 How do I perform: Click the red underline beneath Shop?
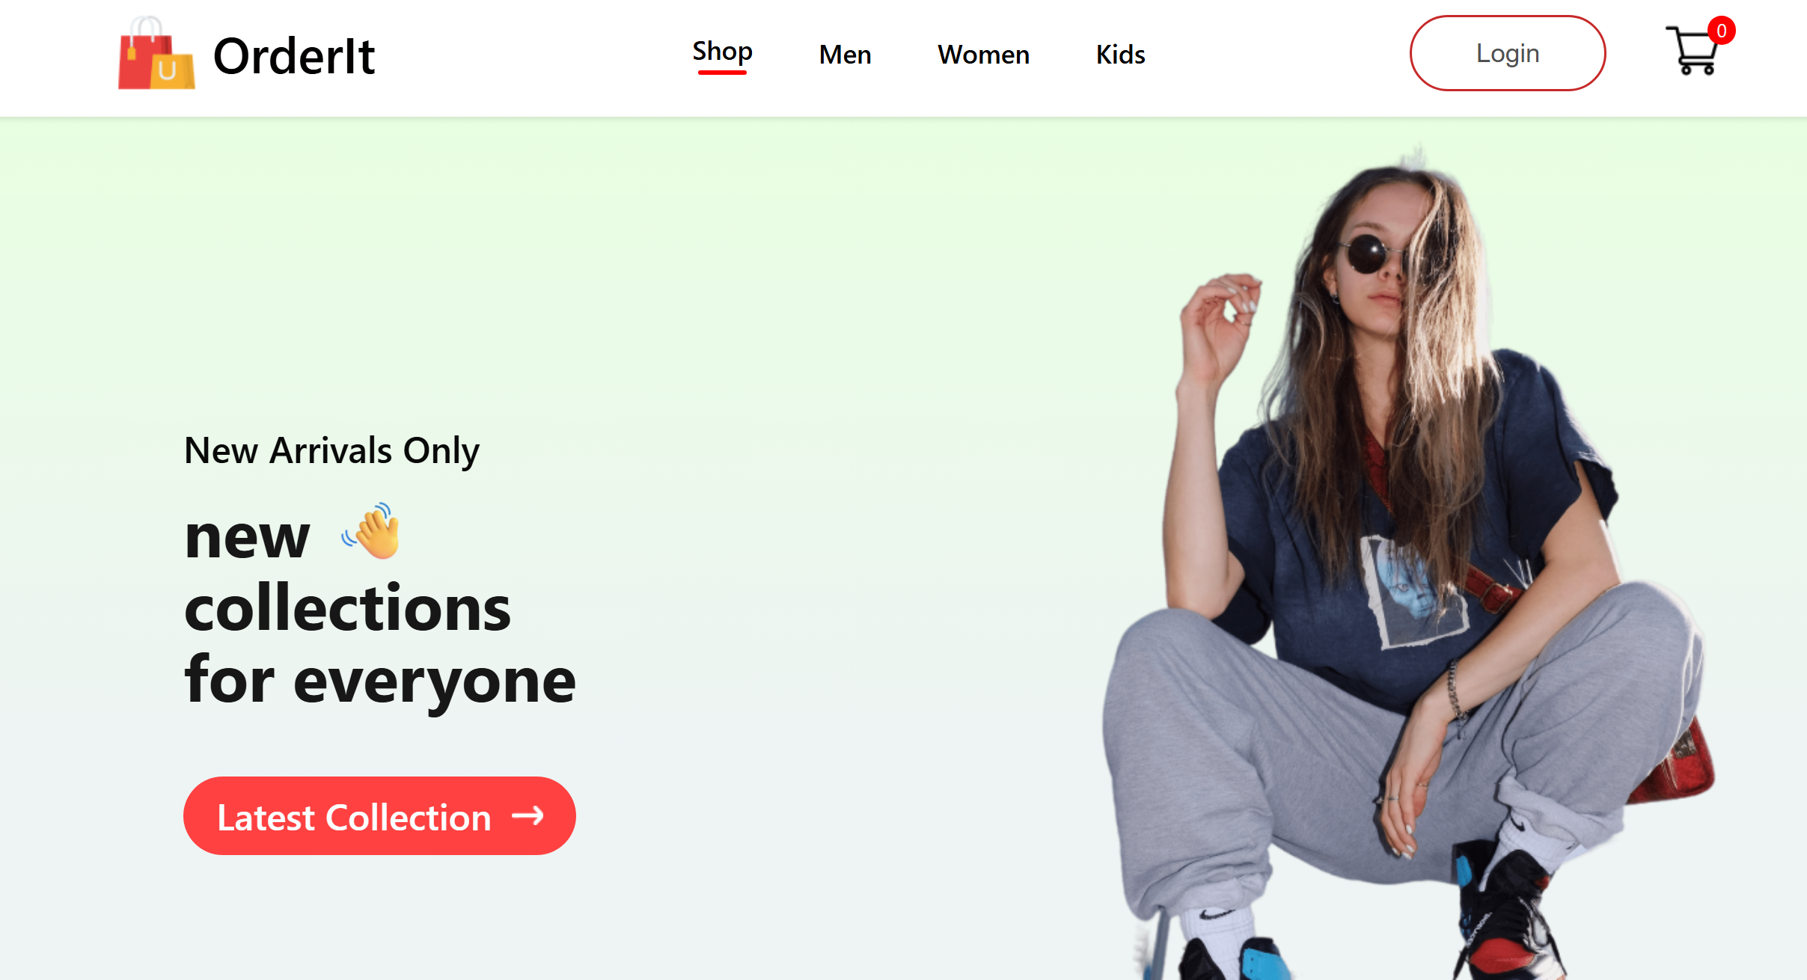click(x=722, y=73)
